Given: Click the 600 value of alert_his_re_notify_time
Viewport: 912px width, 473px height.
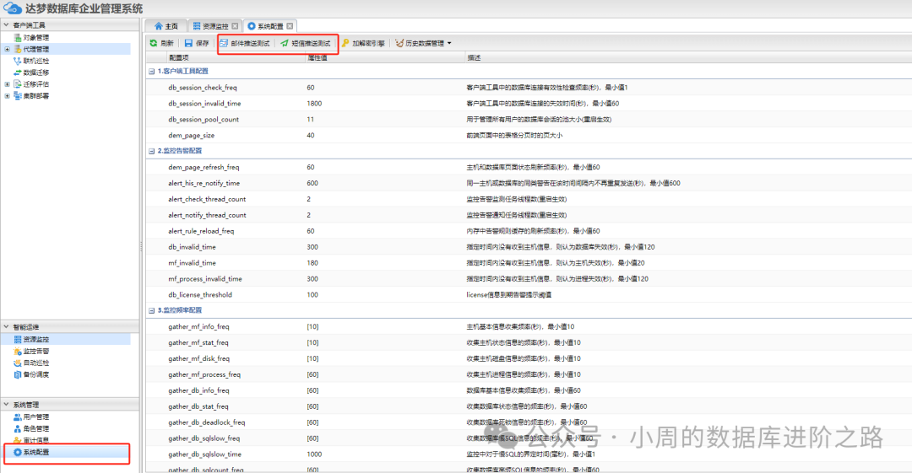Looking at the screenshot, I should click(312, 183).
